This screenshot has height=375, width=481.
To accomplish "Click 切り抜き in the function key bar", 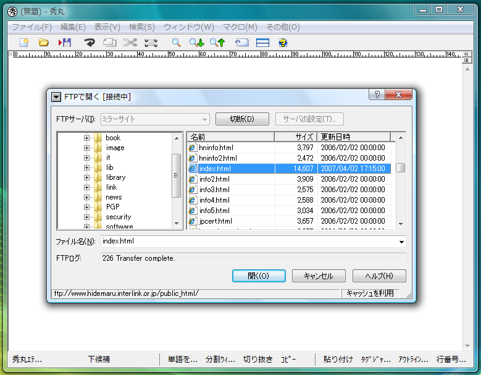I will pyautogui.click(x=257, y=360).
